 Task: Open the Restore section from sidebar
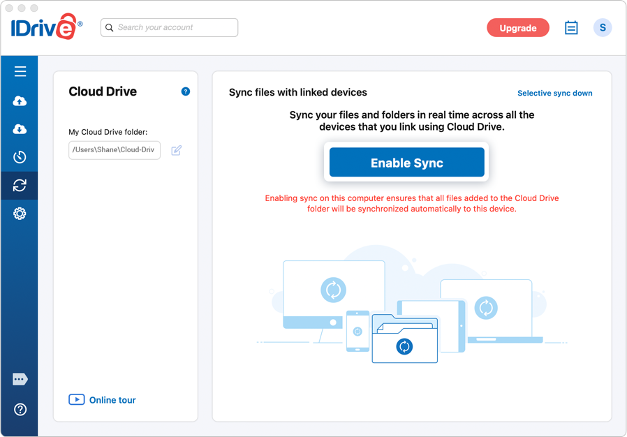20,128
